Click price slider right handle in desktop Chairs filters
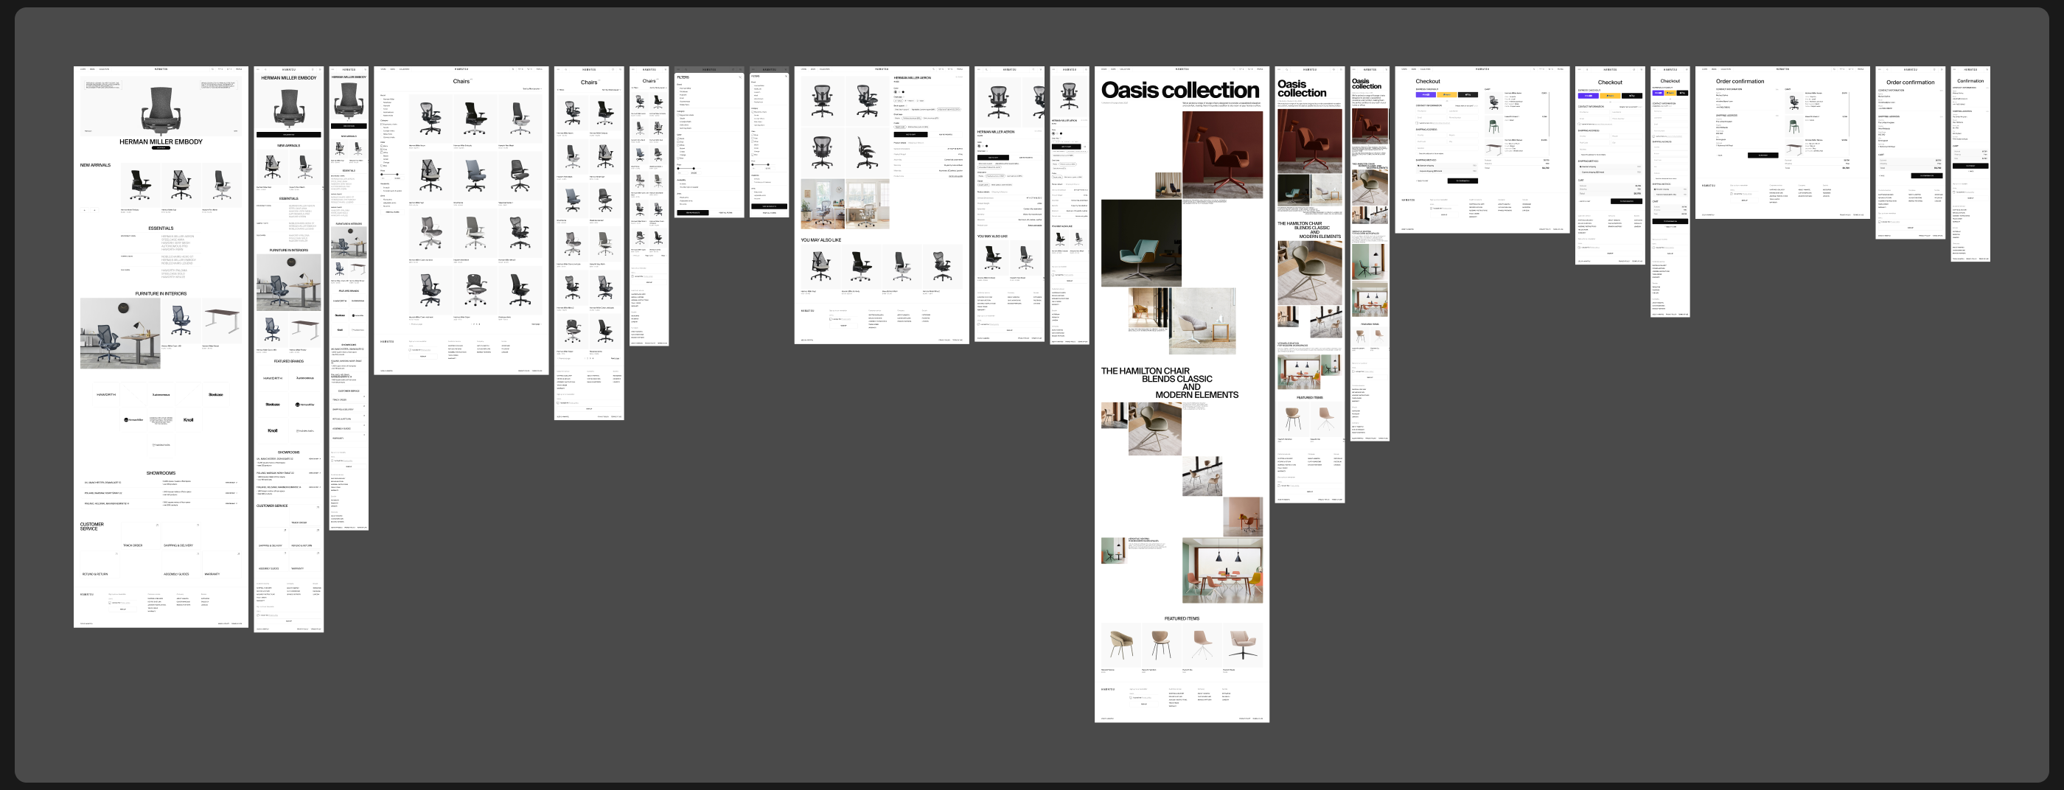Screen dimensions: 2064x790 click(397, 175)
